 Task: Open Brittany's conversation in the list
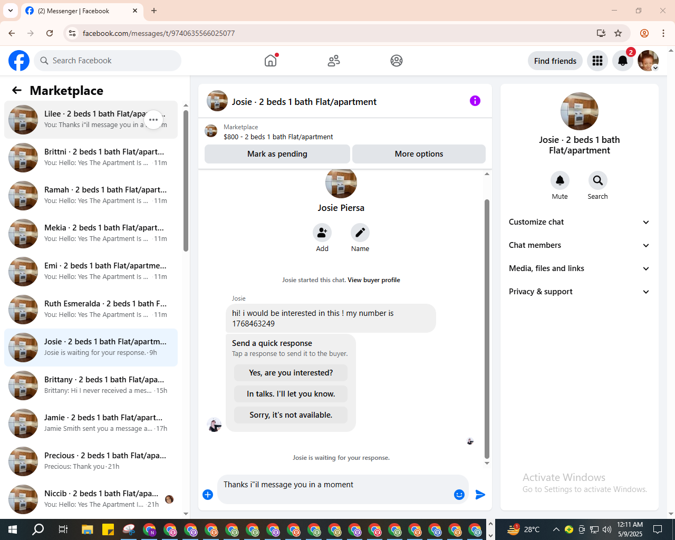coord(91,385)
